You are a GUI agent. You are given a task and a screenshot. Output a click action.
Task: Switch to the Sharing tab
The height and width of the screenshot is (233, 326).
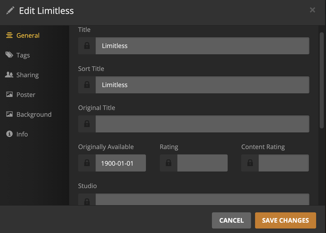(x=27, y=75)
